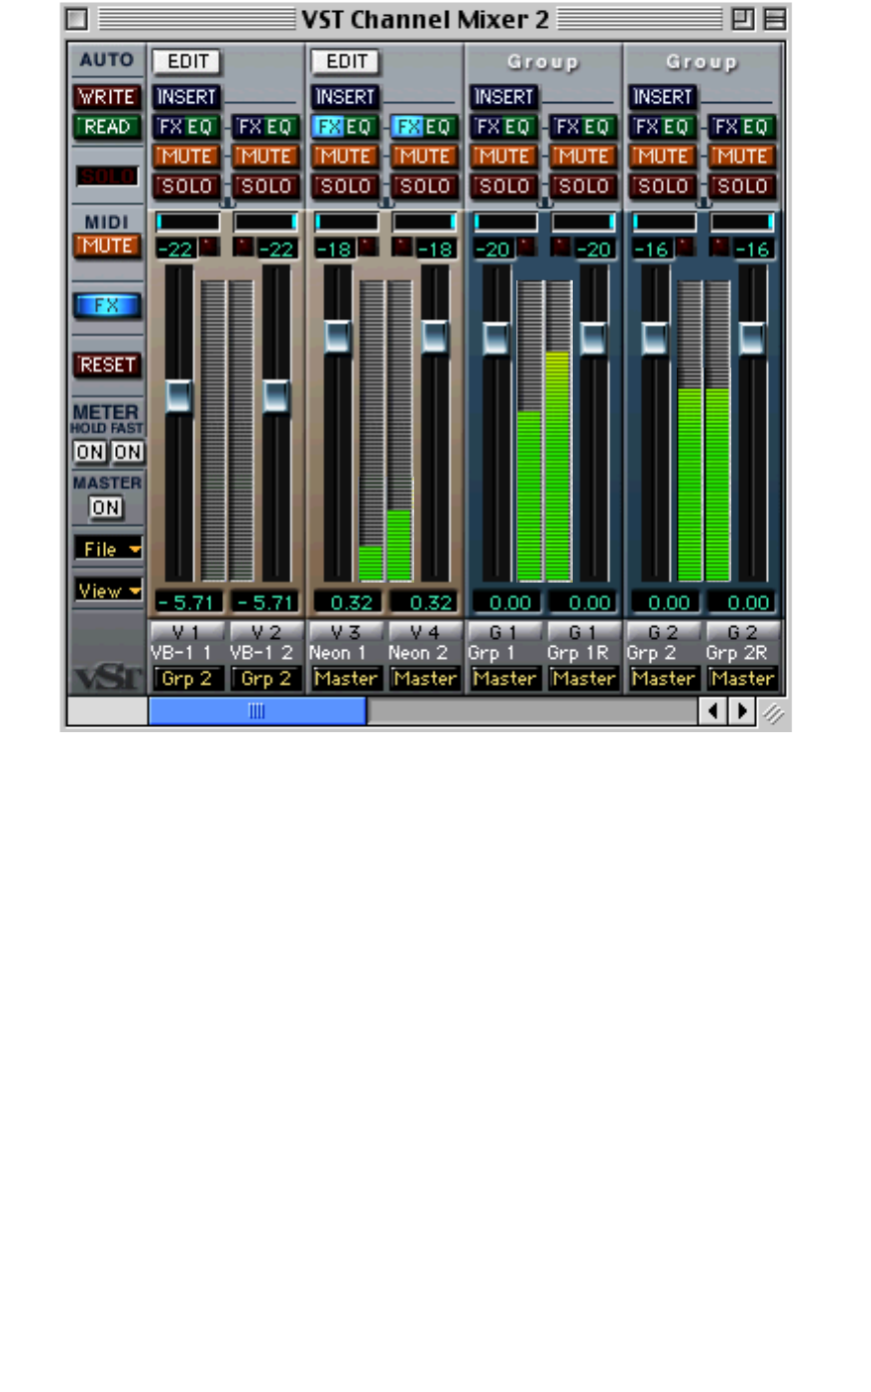Enable automation WRITE mode
This screenshot has height=1392, width=871.
click(107, 97)
